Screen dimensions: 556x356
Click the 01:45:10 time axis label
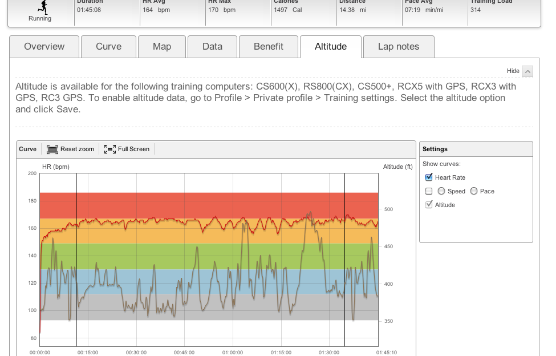pyautogui.click(x=387, y=353)
